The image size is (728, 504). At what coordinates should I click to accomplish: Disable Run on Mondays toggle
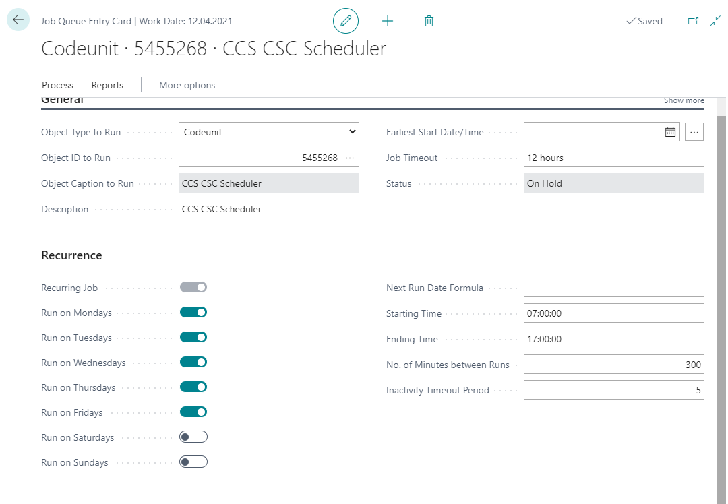[193, 313]
